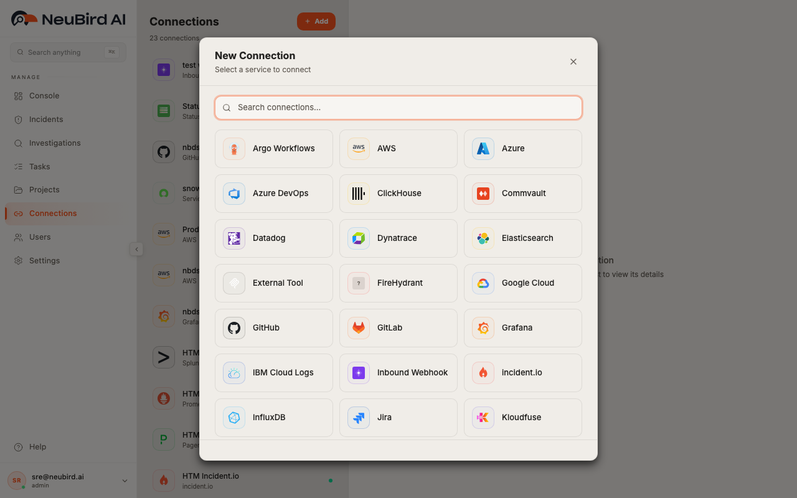Screen dimensions: 797x498
Task: Select the Google Cloud service
Action: pos(522,283)
